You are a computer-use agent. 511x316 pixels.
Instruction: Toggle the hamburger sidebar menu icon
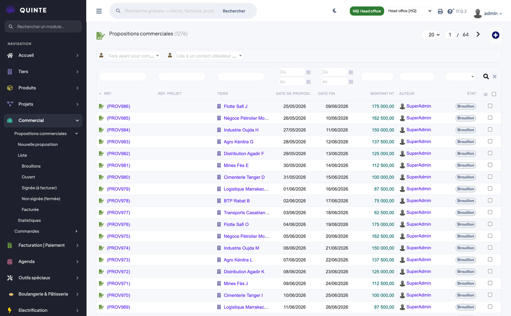[x=99, y=11]
